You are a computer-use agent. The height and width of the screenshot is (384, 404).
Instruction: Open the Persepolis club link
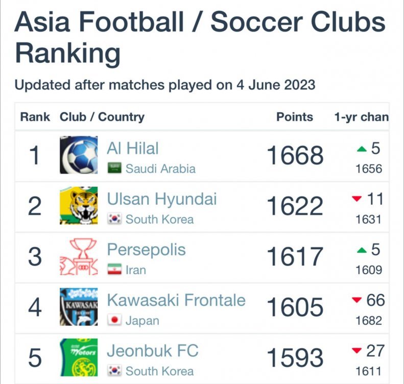pos(146,250)
